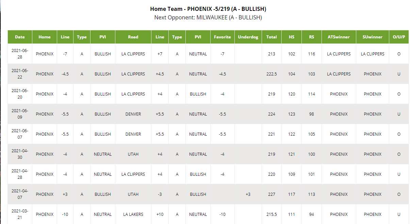Sort by Total column header
This screenshot has height=224, width=410.
coord(272,37)
